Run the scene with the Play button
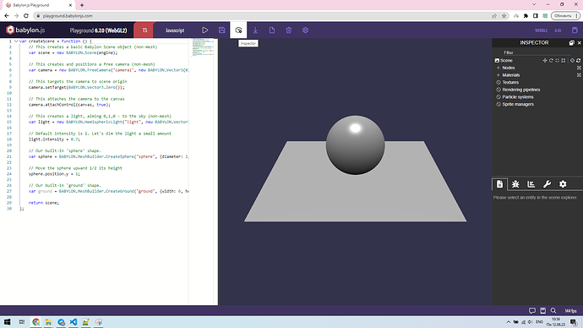Screen dimensions: 583x328 (204, 30)
